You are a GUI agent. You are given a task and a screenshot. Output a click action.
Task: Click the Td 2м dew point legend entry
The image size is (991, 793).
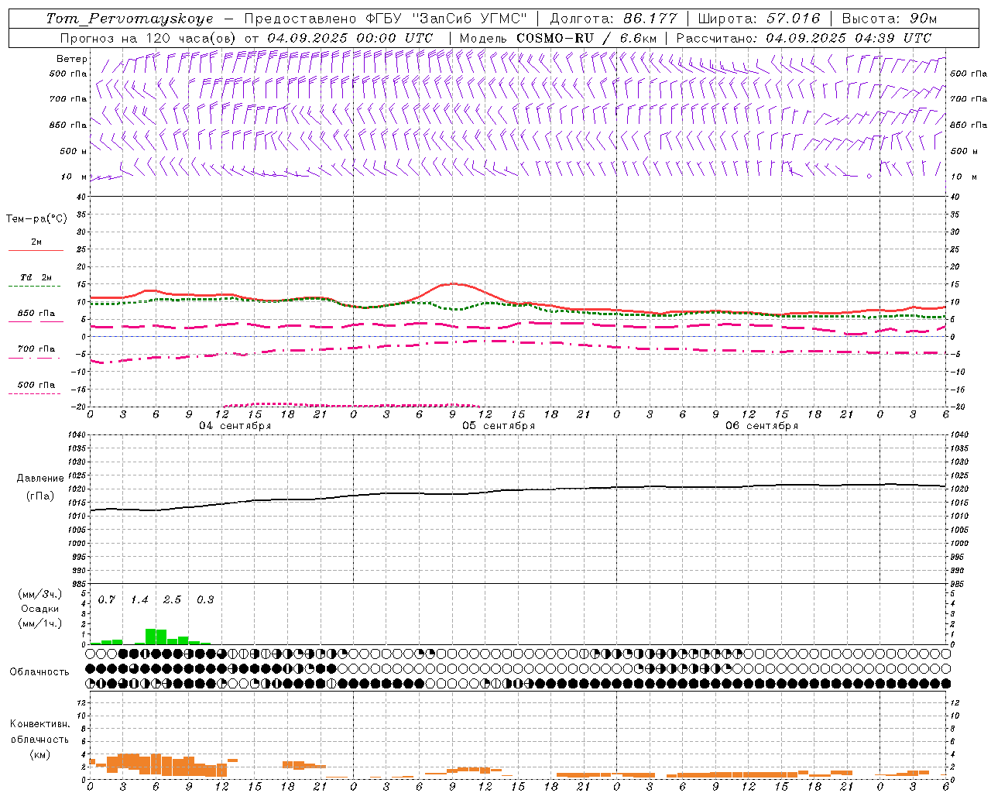(x=36, y=277)
